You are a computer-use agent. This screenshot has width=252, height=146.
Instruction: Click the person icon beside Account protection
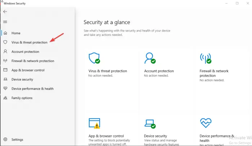coord(5,51)
